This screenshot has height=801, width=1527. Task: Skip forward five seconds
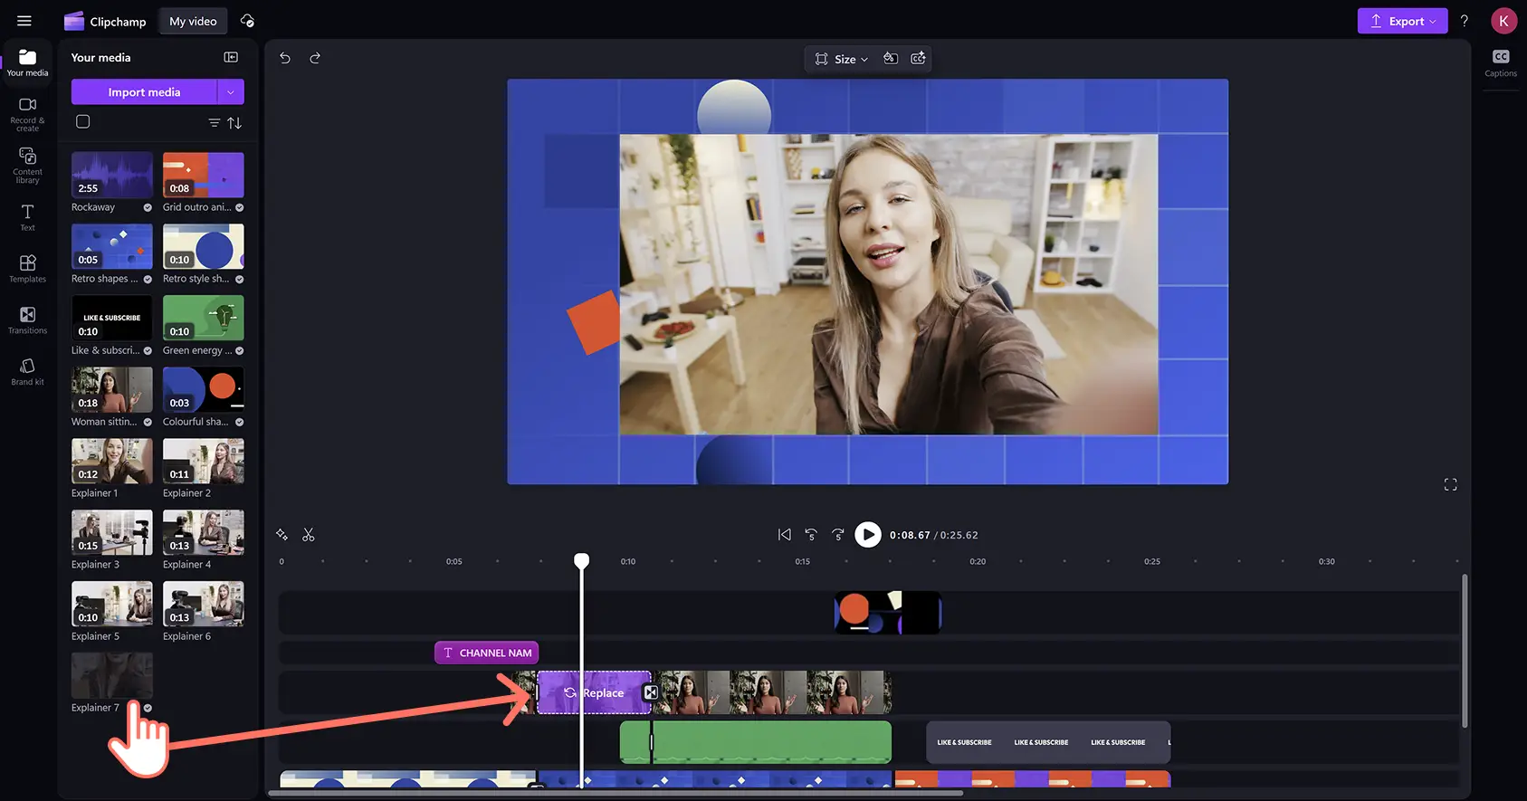click(838, 535)
